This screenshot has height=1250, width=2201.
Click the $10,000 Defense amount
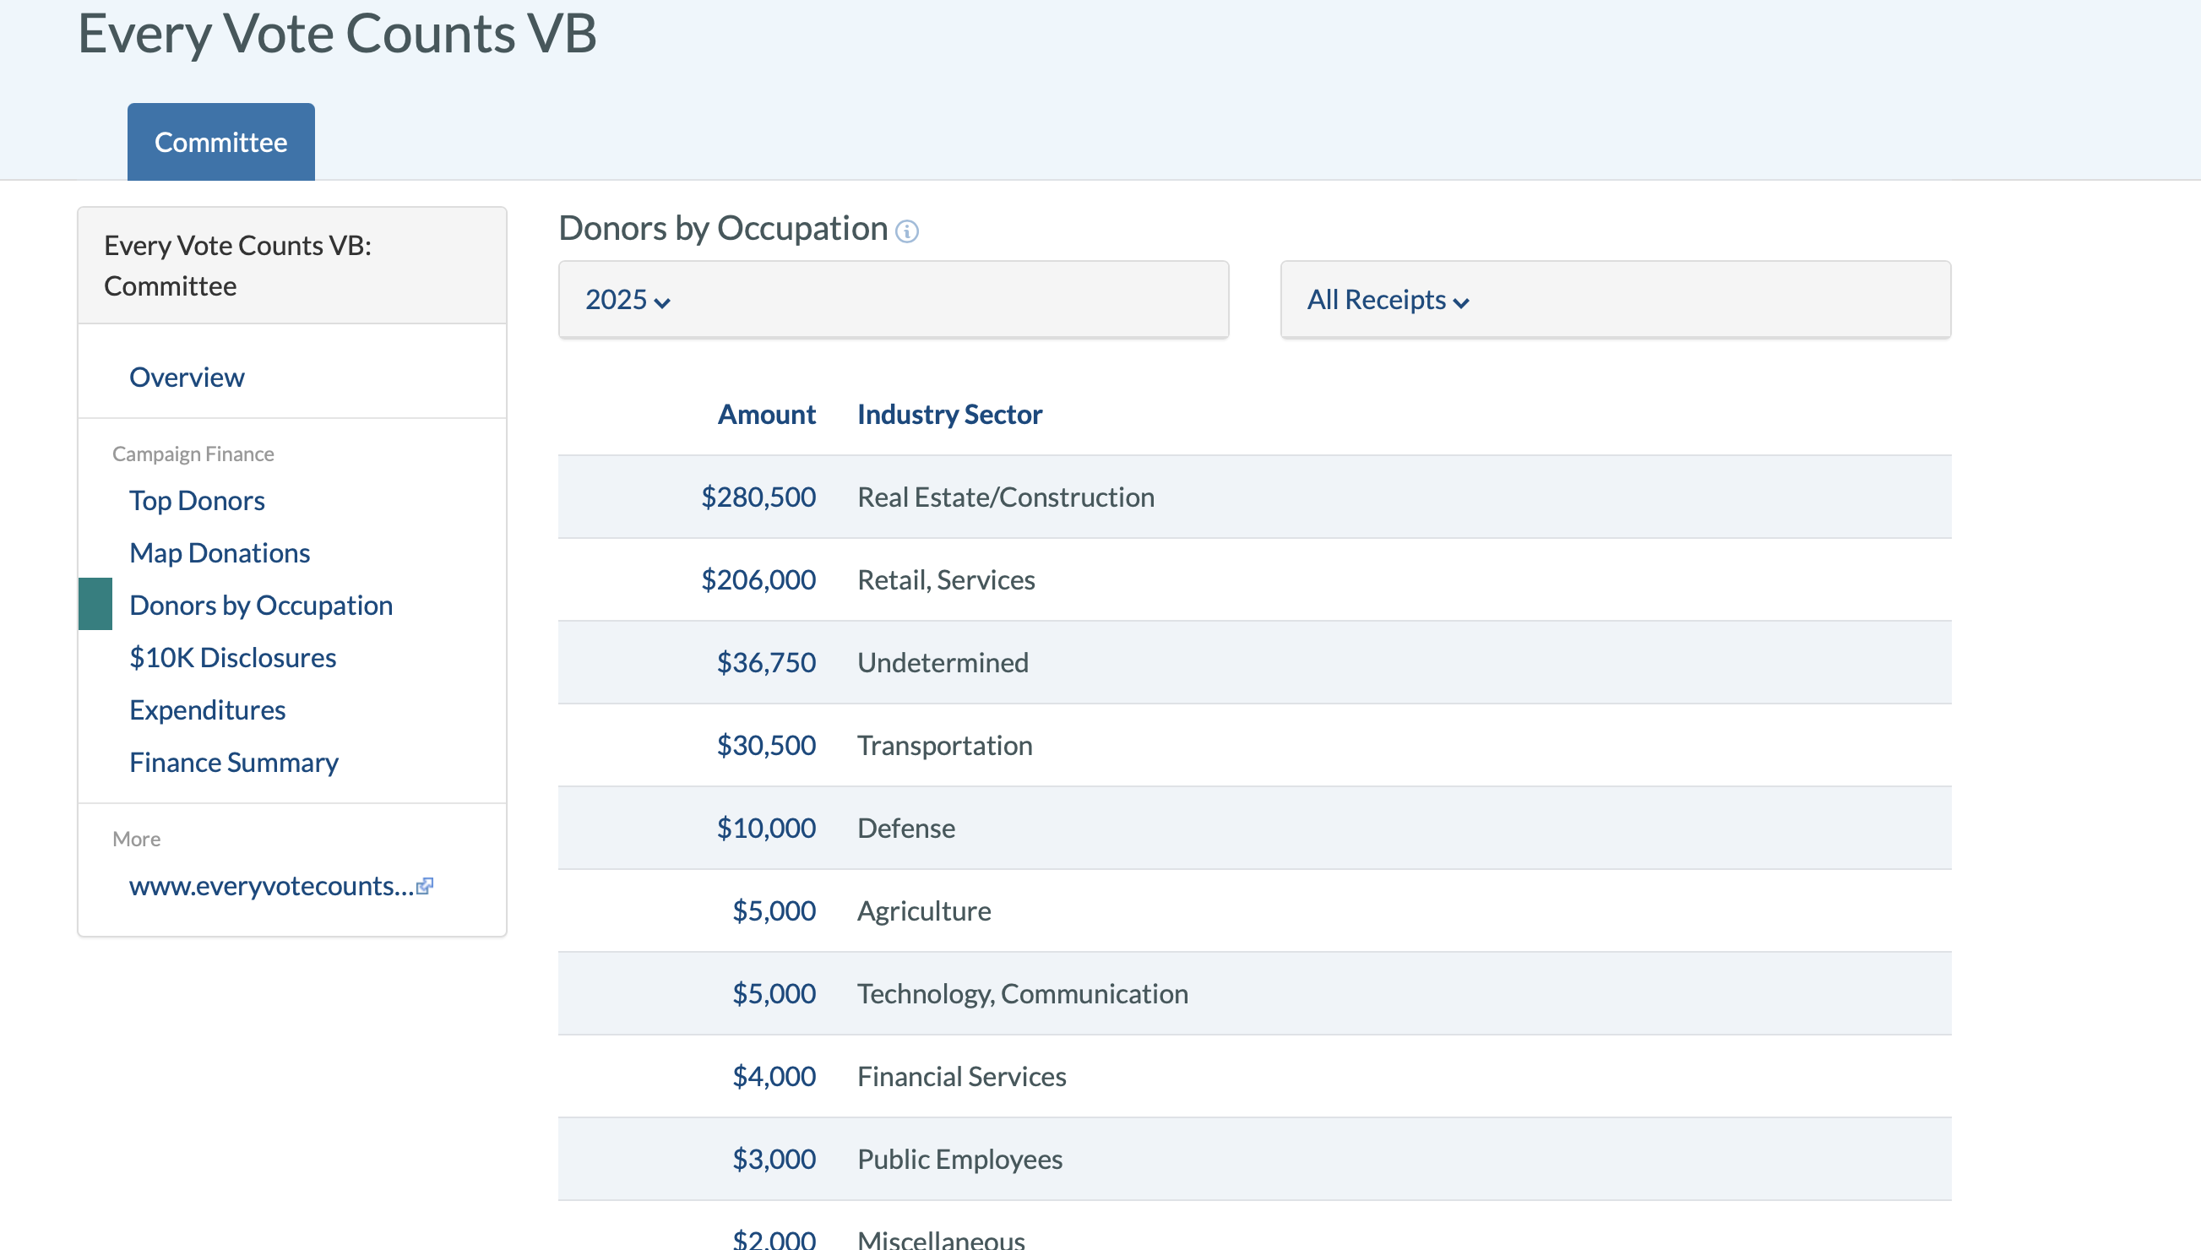click(x=766, y=829)
